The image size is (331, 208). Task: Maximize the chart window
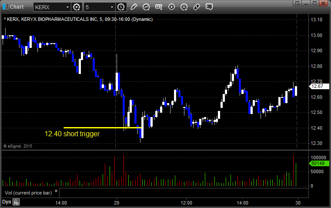click(315, 3)
